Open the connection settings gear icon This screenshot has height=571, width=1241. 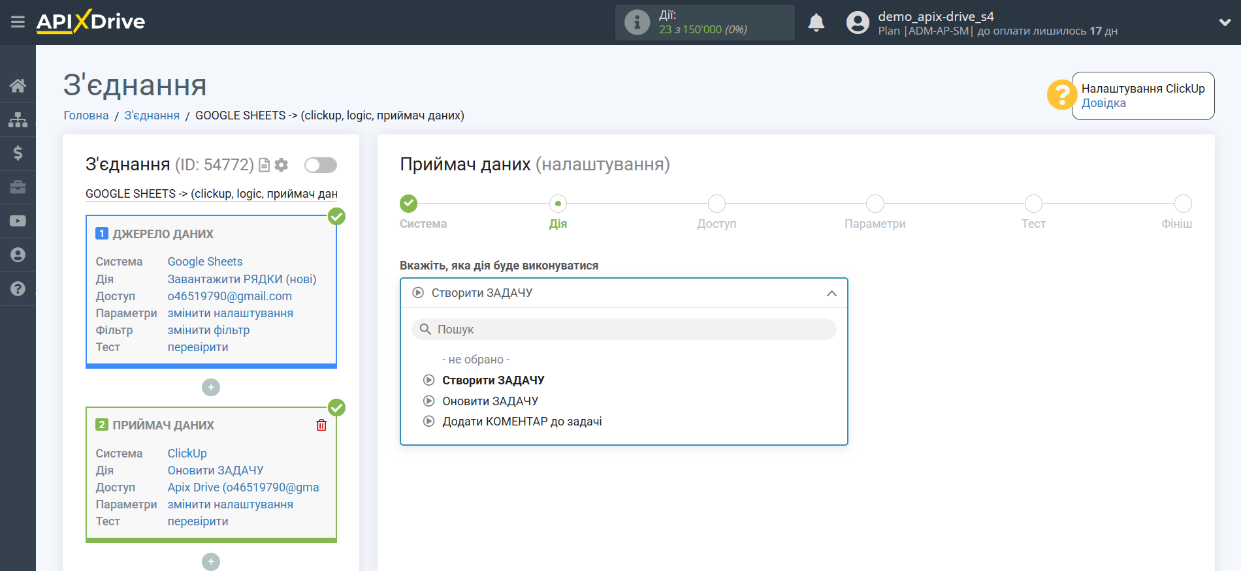tap(282, 165)
